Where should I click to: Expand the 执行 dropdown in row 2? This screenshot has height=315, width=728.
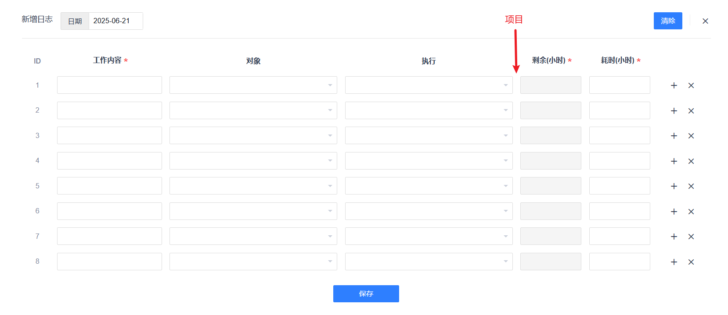(429, 110)
